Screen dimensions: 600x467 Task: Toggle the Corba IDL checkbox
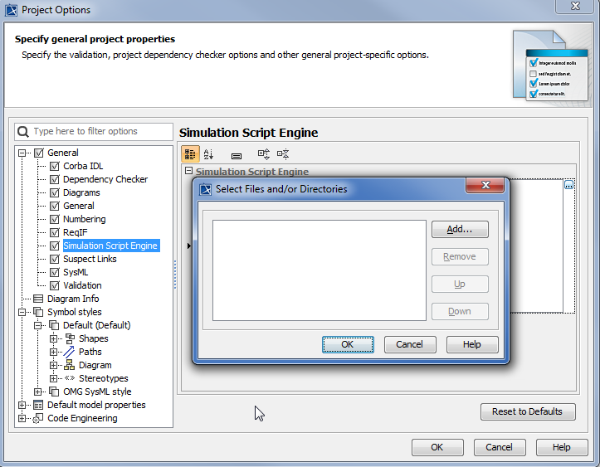(x=55, y=167)
